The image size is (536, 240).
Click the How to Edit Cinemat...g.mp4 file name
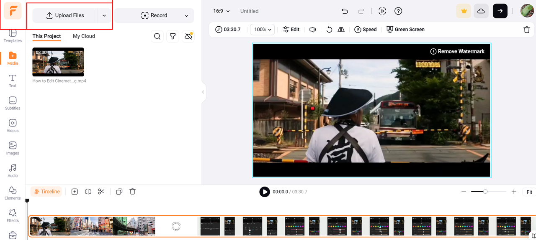tap(59, 81)
